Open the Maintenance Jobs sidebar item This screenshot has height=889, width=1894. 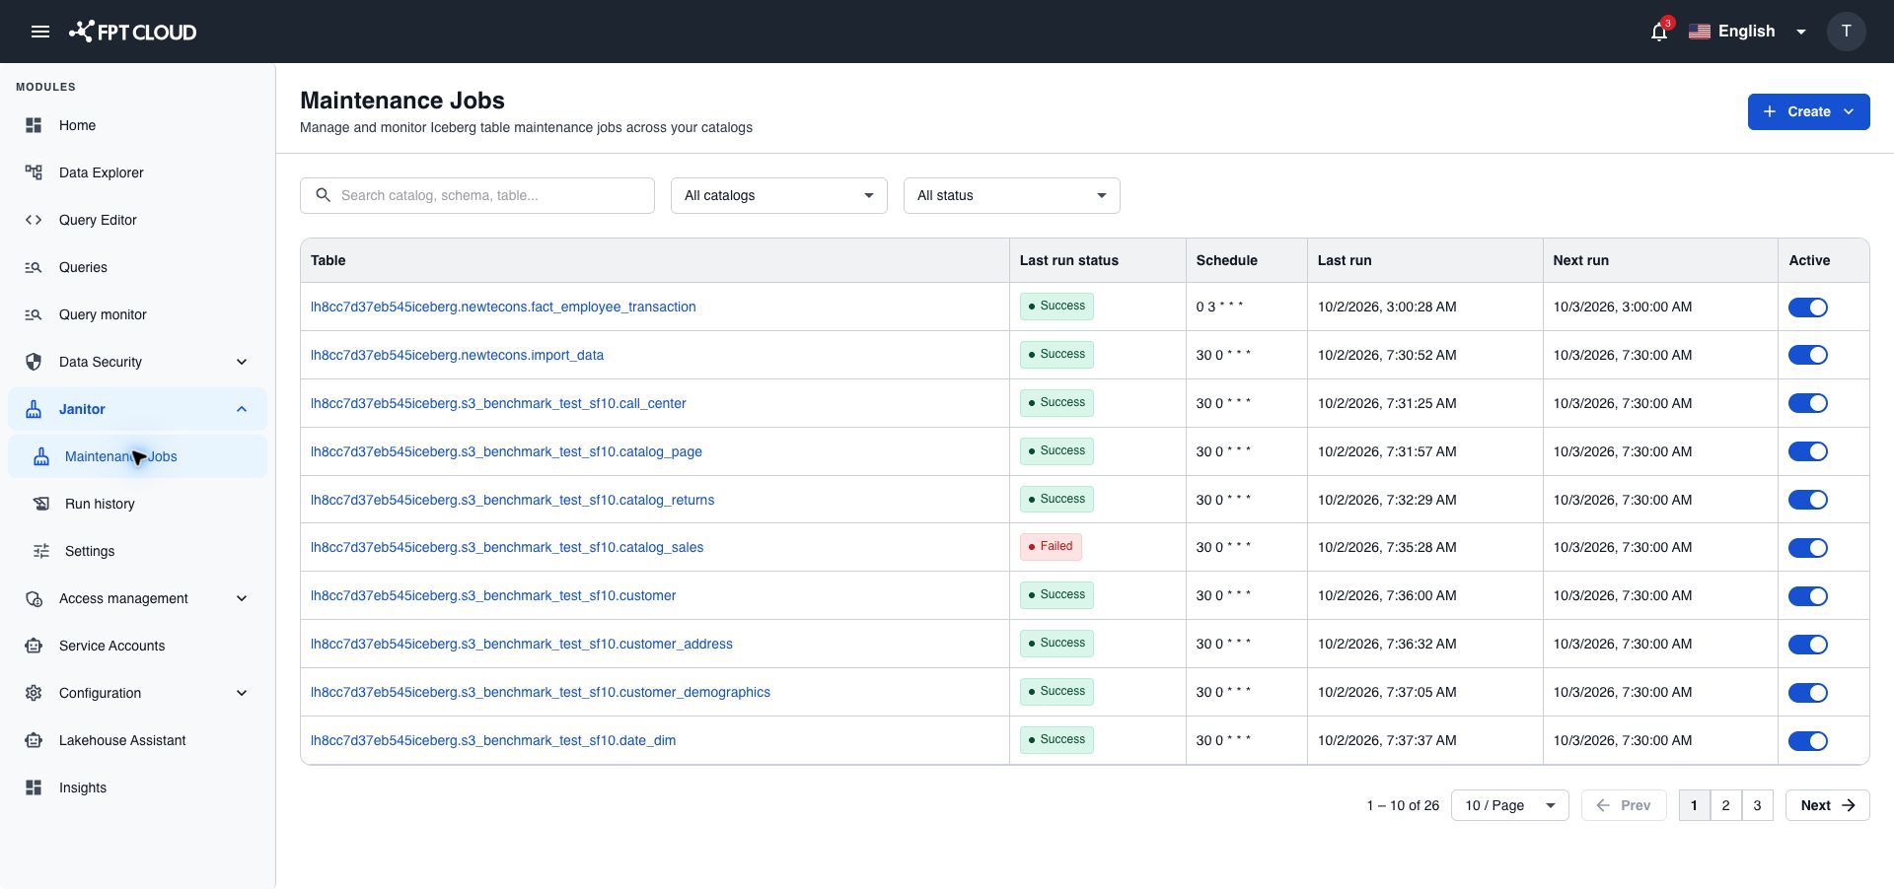pos(137,456)
